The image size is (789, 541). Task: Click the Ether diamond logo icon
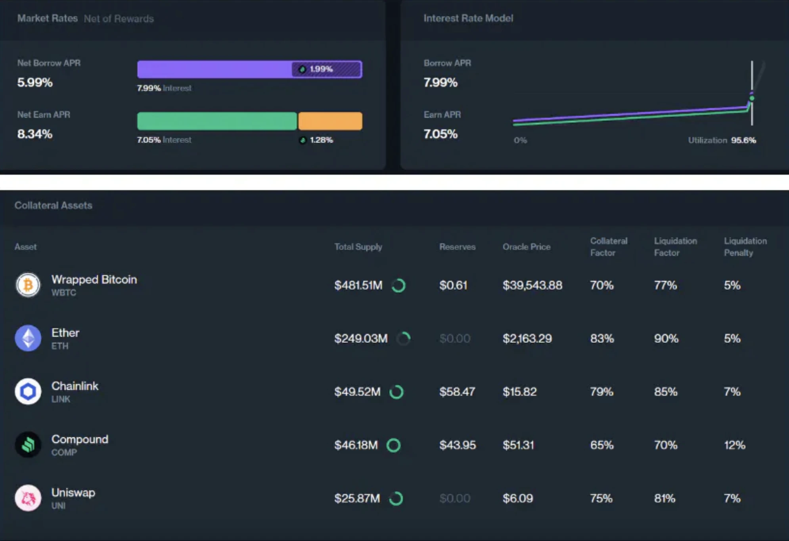pyautogui.click(x=28, y=338)
